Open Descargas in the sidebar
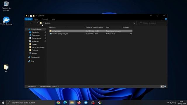This screenshot has height=105, width=187. point(36,35)
